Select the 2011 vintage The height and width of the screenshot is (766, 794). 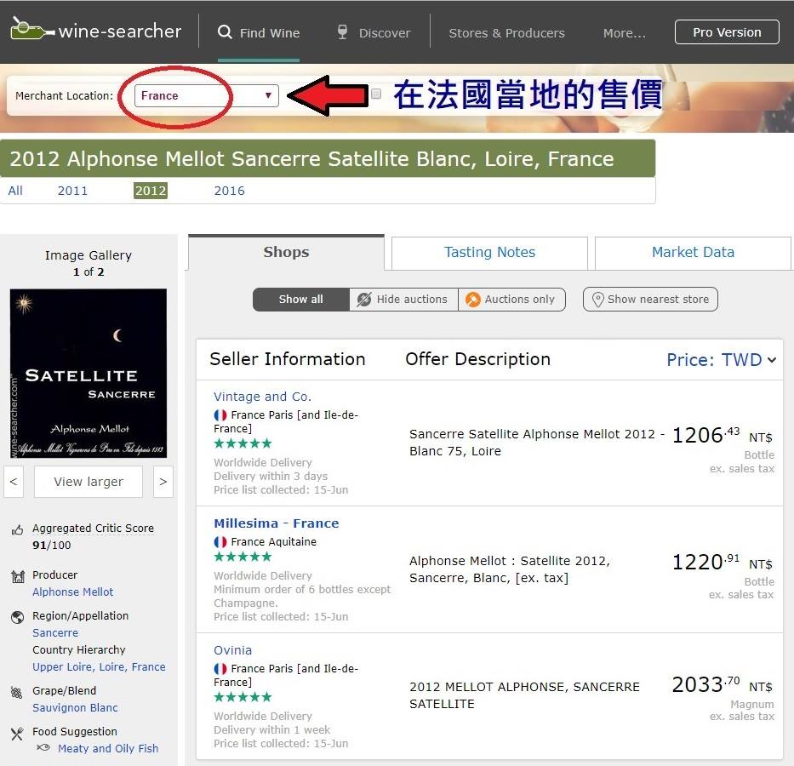(72, 191)
